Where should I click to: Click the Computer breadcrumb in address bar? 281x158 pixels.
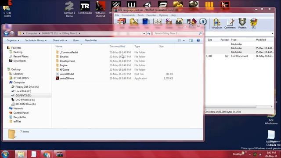pyautogui.click(x=31, y=33)
